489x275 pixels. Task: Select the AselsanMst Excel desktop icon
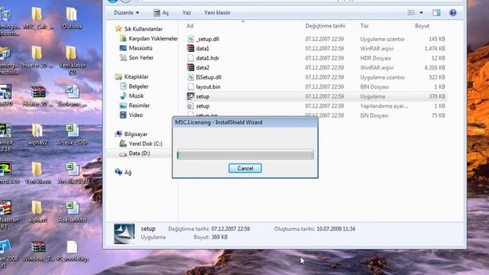[x=73, y=208]
